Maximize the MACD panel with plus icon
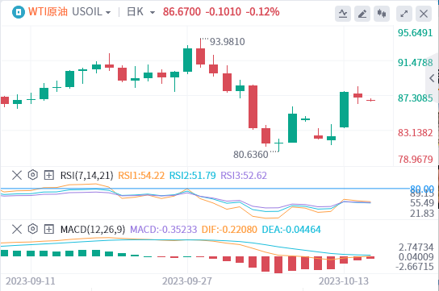 49,229
